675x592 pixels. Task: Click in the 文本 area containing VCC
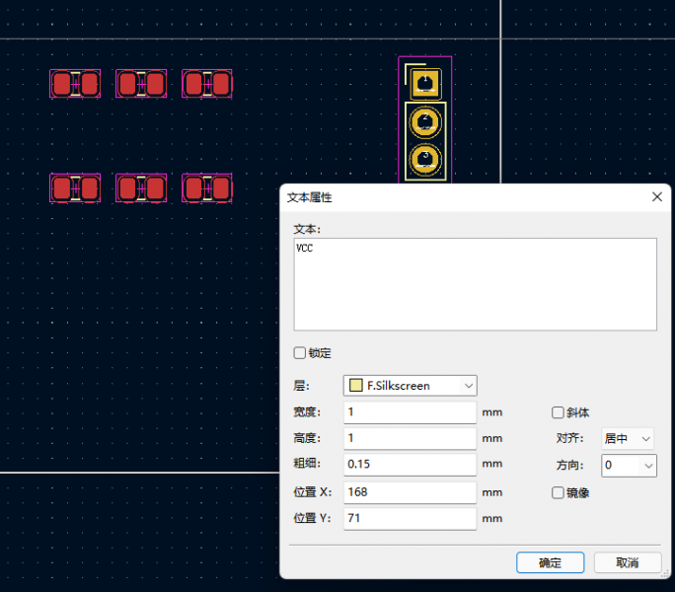click(x=476, y=284)
